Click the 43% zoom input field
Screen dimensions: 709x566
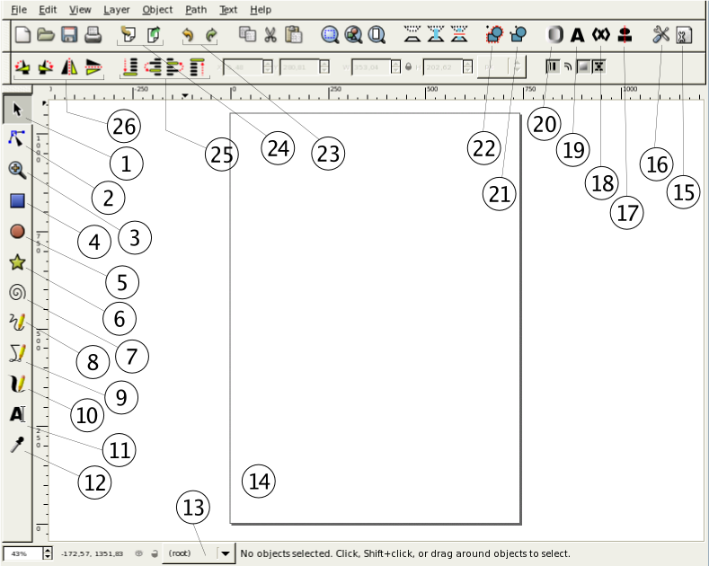coord(22,553)
